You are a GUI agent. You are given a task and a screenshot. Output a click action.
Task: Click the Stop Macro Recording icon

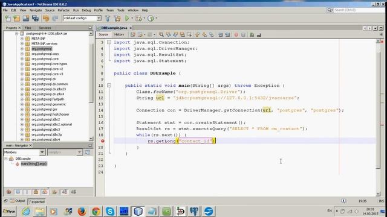pos(243,35)
